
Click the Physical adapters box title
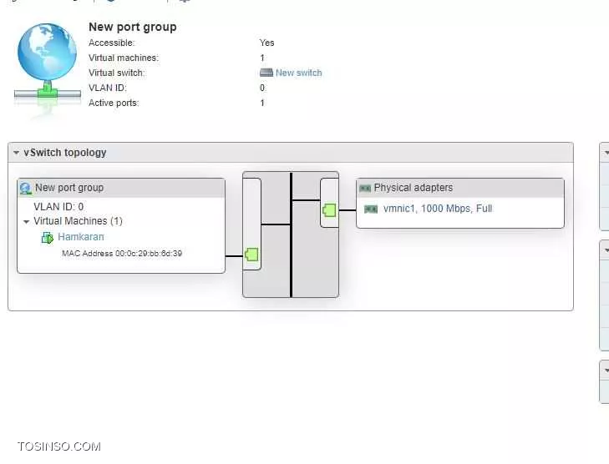pyautogui.click(x=413, y=189)
